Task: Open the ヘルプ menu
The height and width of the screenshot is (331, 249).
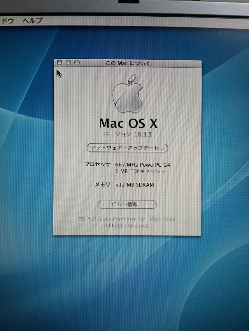Action: click(32, 20)
